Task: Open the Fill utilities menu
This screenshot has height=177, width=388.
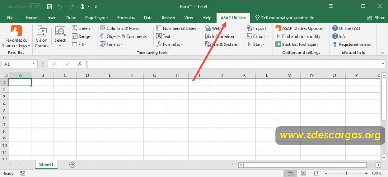Action: pos(80,44)
